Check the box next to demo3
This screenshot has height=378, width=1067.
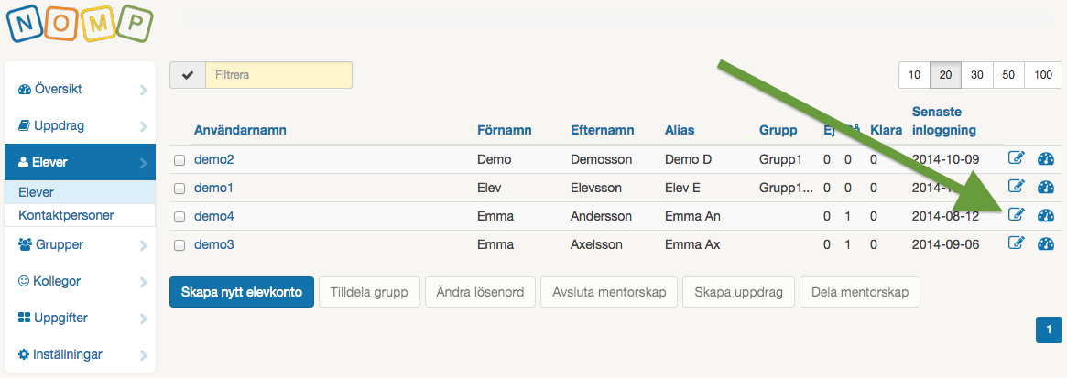tap(180, 245)
